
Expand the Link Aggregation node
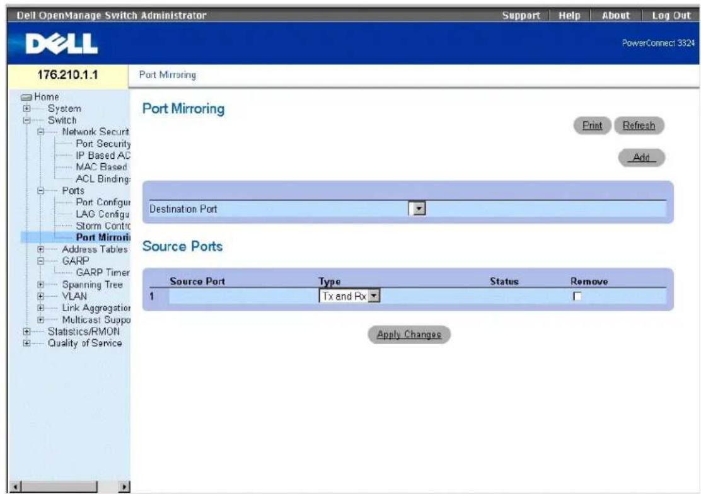pyautogui.click(x=41, y=308)
